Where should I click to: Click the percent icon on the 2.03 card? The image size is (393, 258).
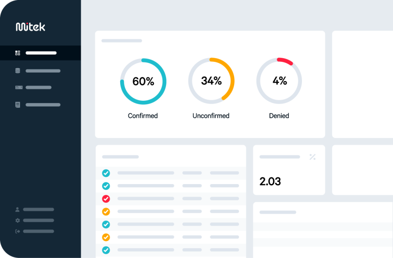312,157
